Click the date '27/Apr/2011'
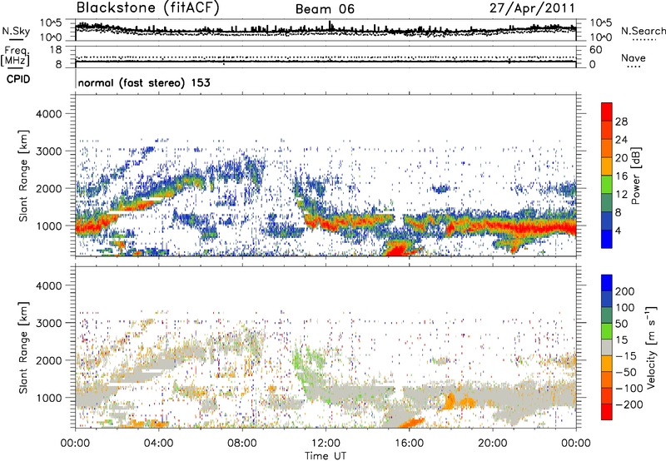 pos(532,8)
